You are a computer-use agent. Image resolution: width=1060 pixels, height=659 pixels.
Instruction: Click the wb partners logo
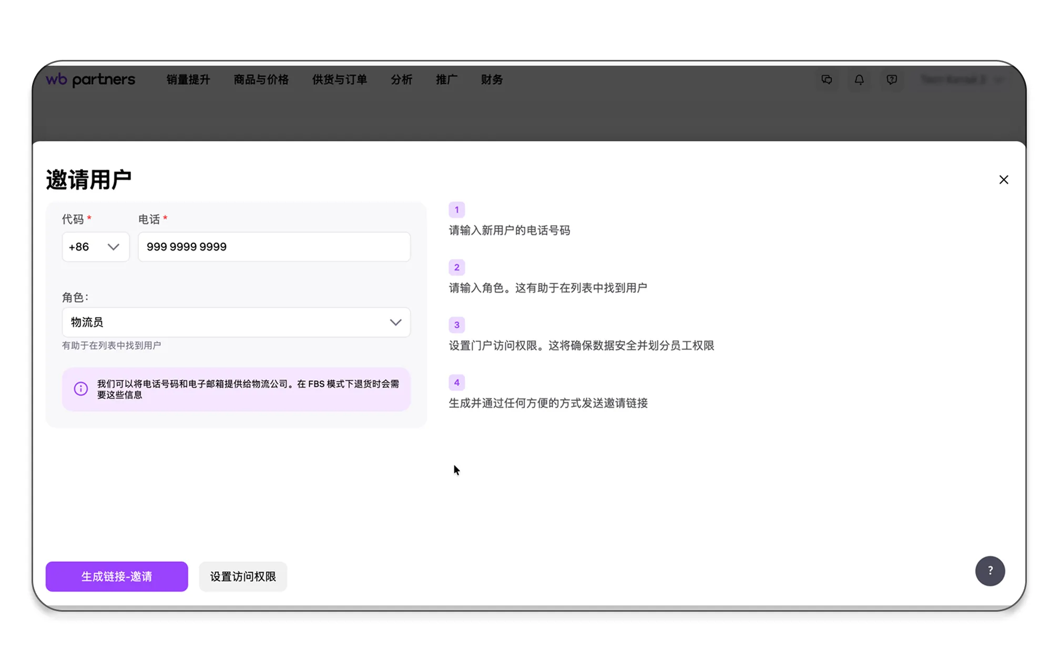pyautogui.click(x=90, y=79)
